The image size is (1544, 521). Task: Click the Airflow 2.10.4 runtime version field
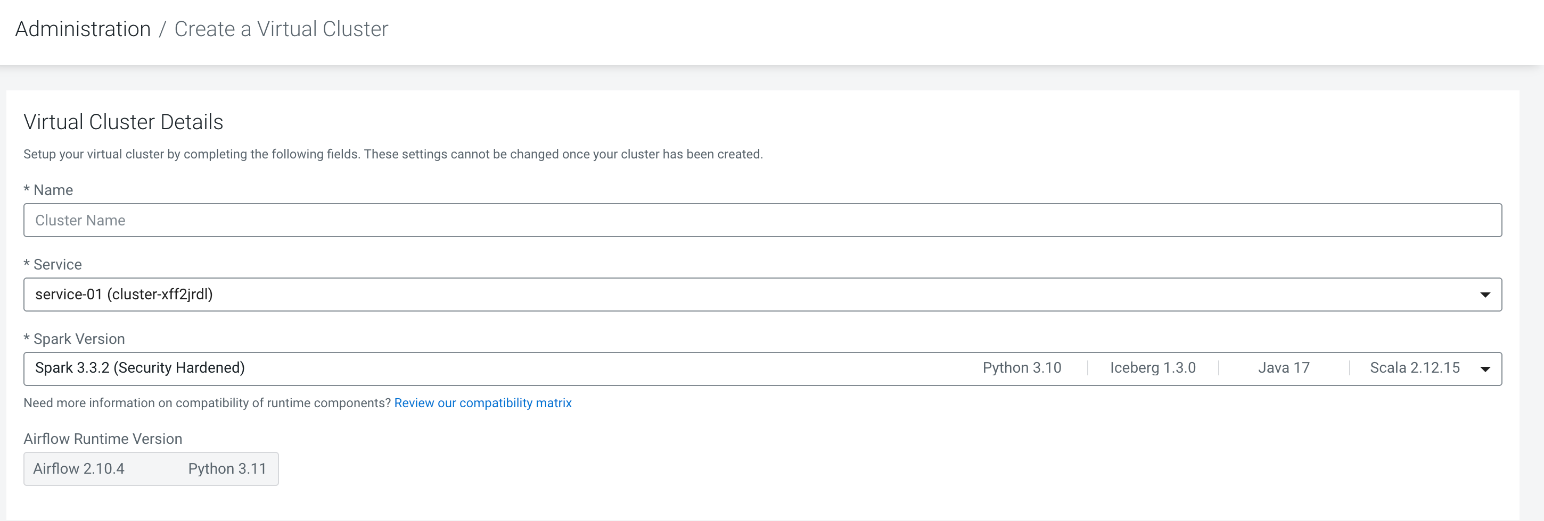tap(151, 468)
